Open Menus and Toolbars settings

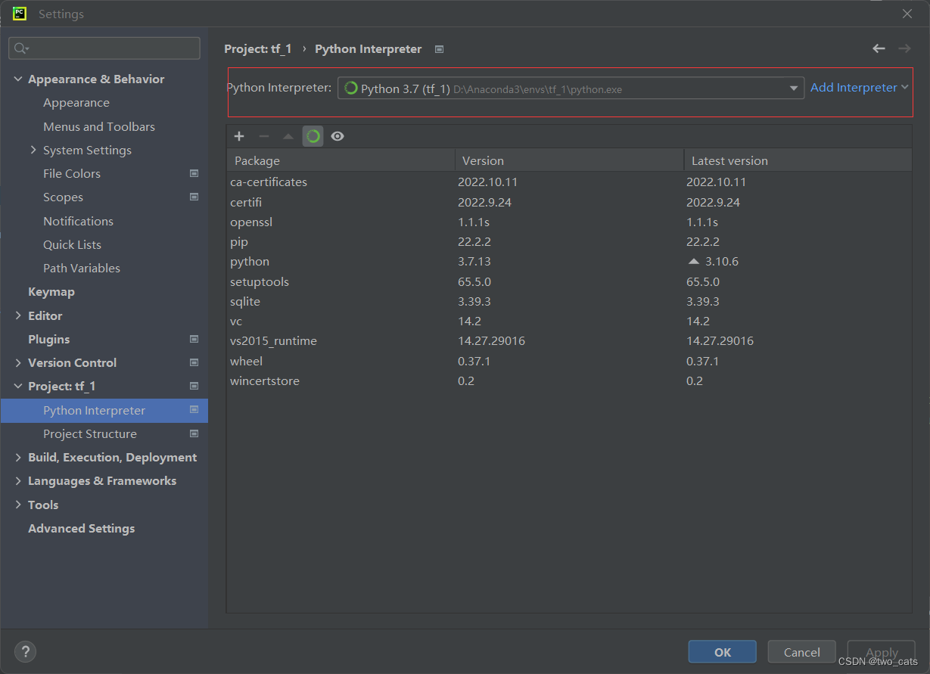coord(99,126)
